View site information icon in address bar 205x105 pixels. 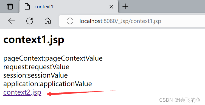[70, 21]
